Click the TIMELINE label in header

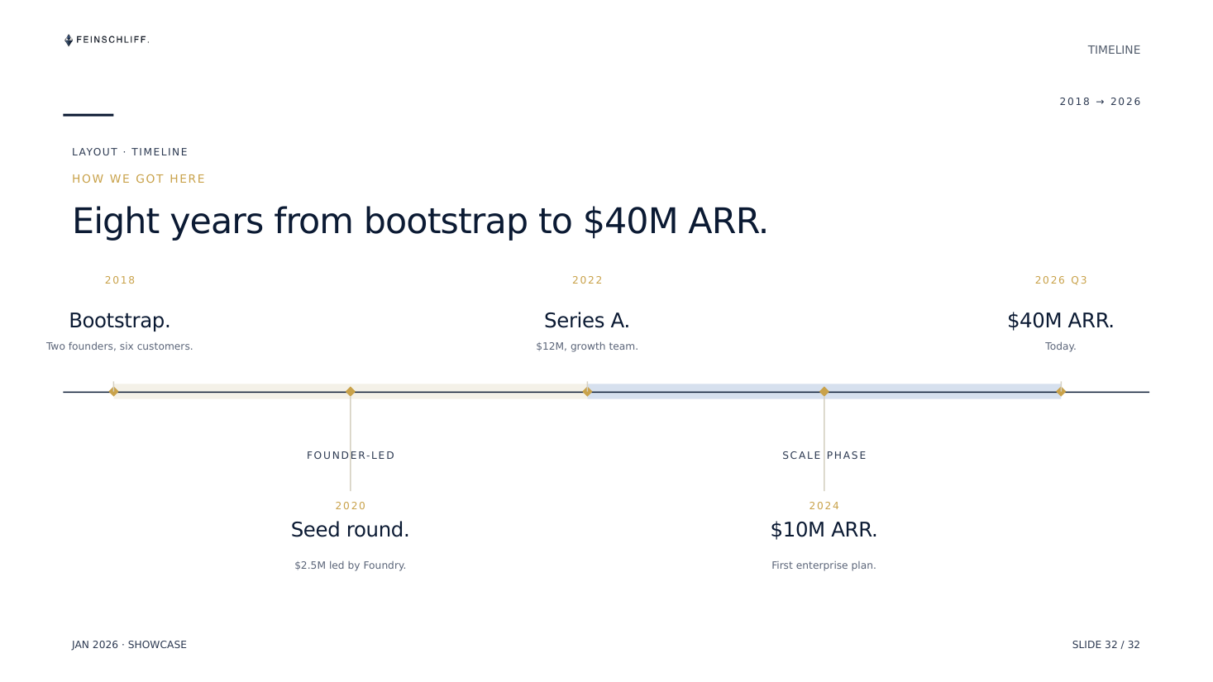pos(1114,50)
